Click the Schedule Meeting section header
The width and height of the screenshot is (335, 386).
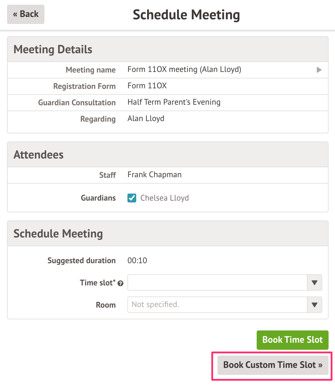point(58,234)
